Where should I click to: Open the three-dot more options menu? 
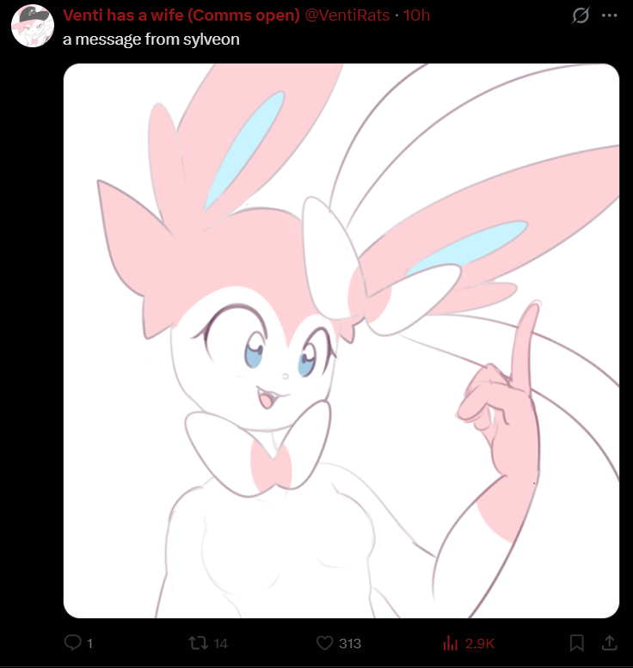coord(609,15)
